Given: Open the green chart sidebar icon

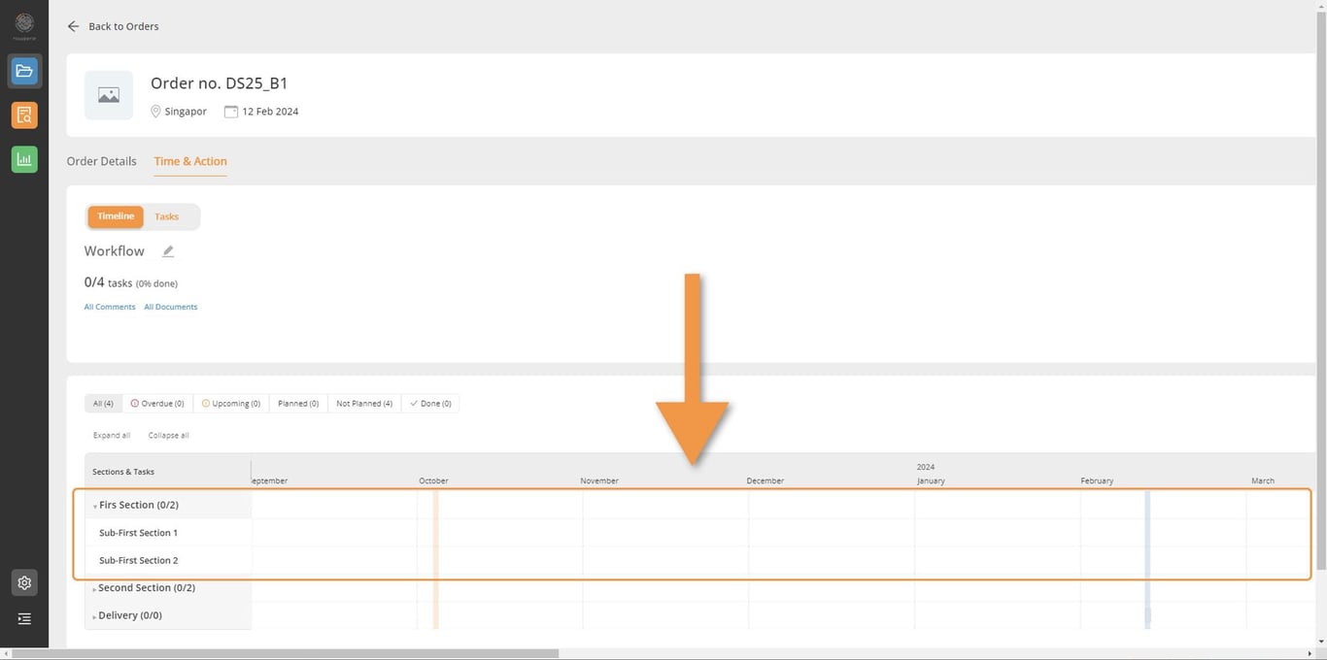Looking at the screenshot, I should [x=24, y=159].
